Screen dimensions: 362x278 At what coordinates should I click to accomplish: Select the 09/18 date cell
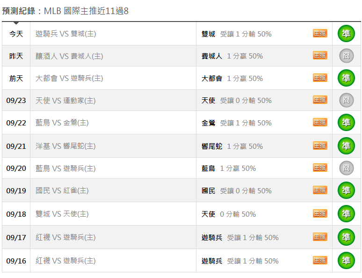pos(16,214)
